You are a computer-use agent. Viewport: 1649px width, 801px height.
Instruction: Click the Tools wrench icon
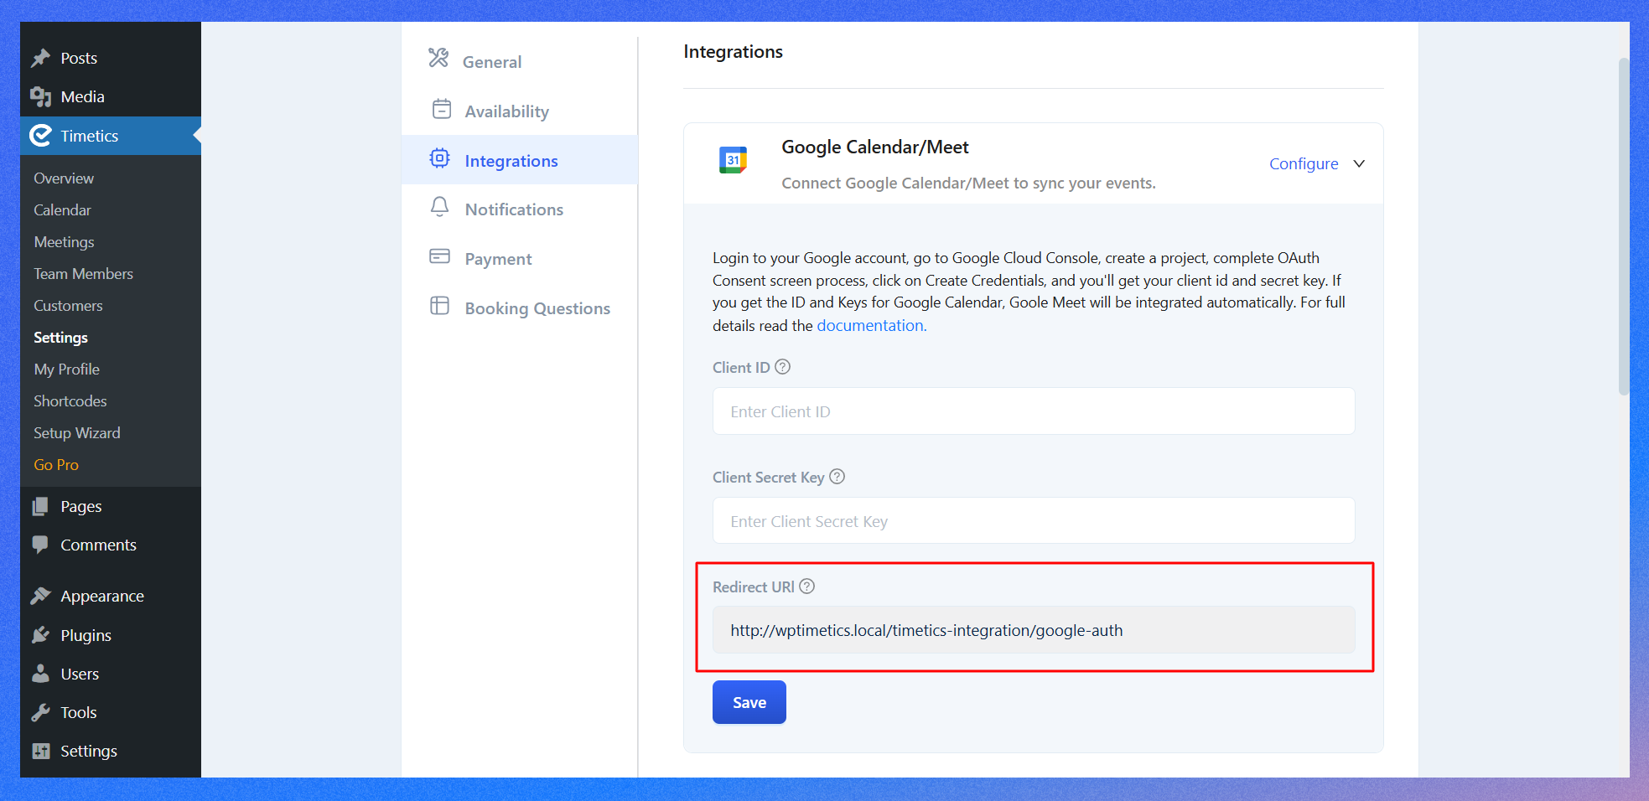40,712
